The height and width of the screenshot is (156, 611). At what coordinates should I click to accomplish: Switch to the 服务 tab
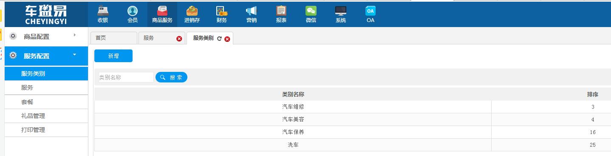click(161, 38)
